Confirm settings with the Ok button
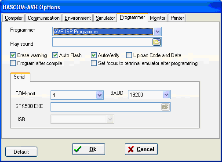Image resolution: width=222 pixels, height=162 pixels. 88,149
